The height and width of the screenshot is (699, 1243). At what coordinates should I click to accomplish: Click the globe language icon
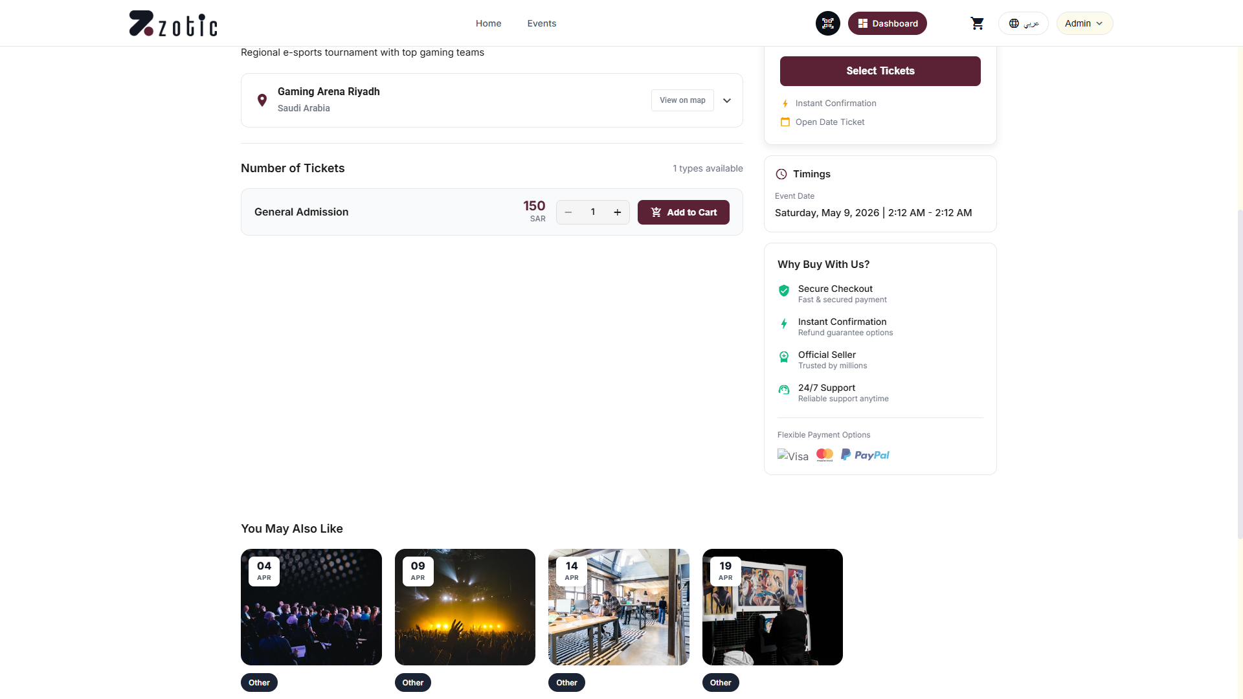point(1014,23)
